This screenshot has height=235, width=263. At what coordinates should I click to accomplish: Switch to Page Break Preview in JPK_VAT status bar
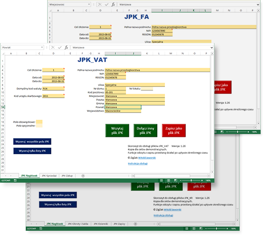click(x=176, y=180)
